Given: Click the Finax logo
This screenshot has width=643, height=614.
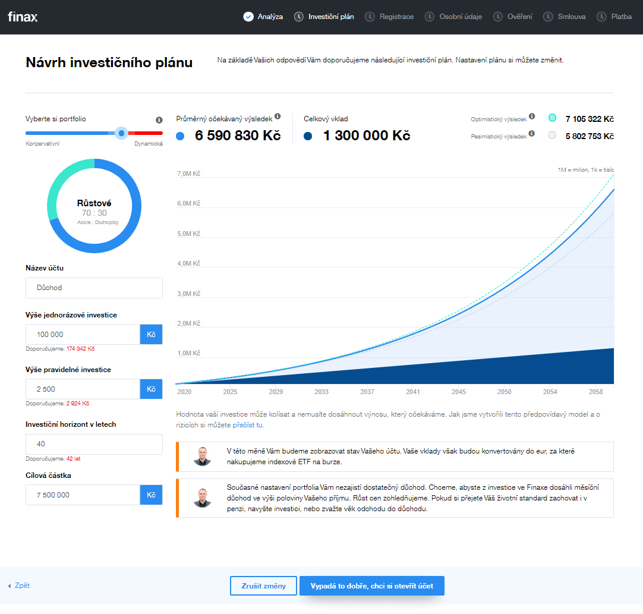Looking at the screenshot, I should 23,17.
